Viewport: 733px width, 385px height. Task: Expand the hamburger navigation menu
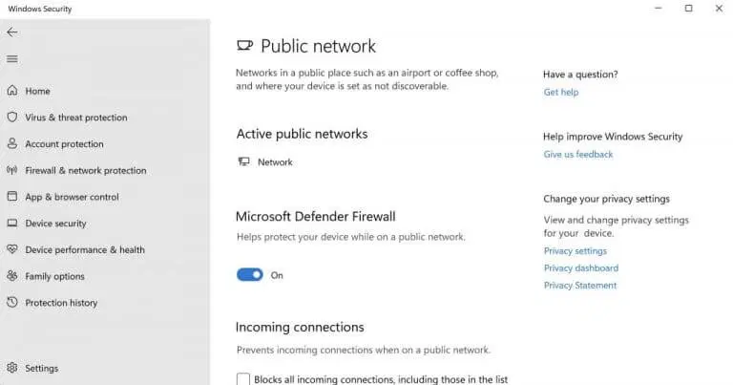tap(12, 59)
